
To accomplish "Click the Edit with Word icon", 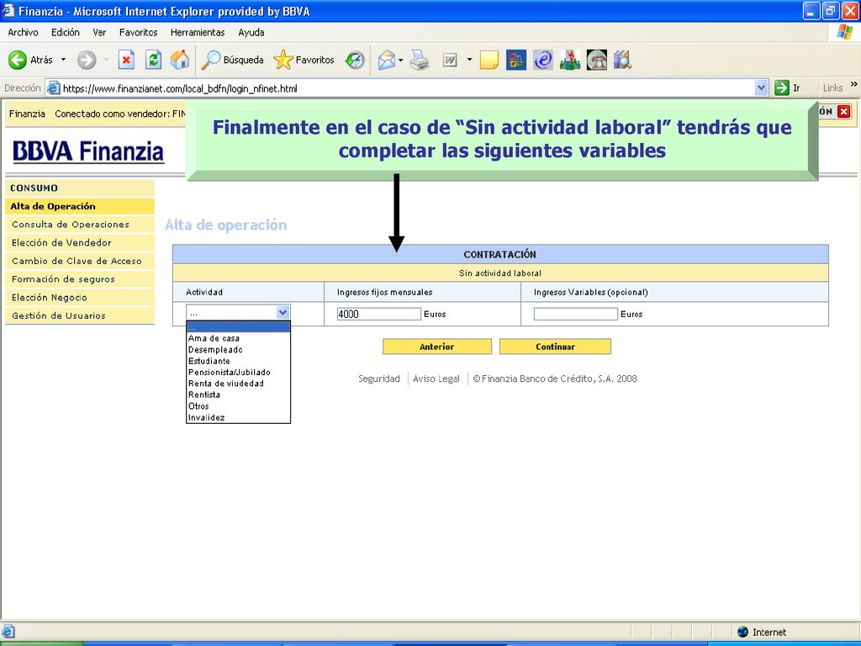I will [450, 60].
